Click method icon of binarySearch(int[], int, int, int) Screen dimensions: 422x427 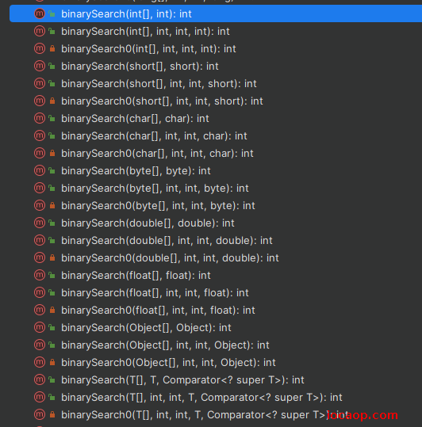click(40, 32)
